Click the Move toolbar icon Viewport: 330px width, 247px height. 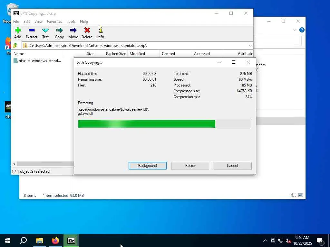click(x=73, y=33)
